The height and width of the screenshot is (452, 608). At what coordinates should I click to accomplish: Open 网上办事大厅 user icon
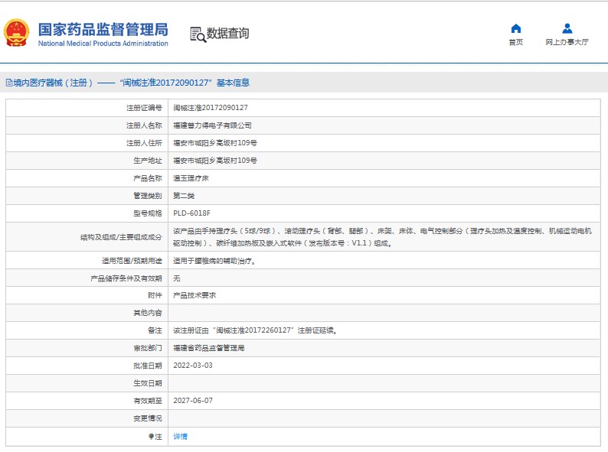tap(567, 28)
